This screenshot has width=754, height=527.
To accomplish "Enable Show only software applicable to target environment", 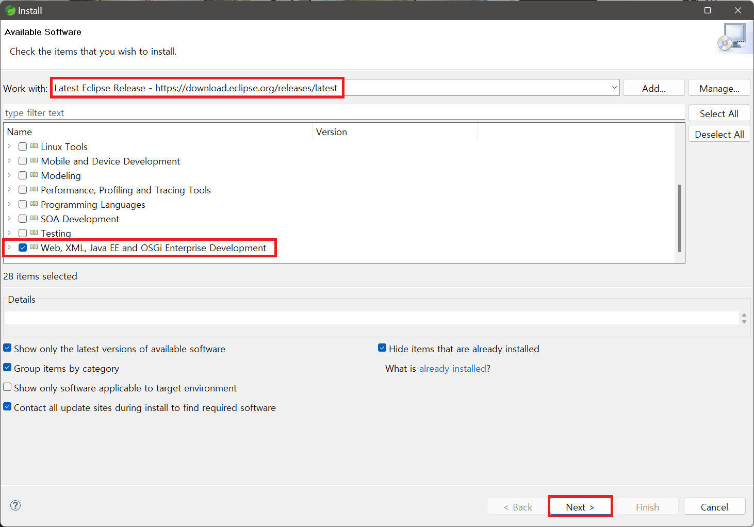I will (x=7, y=387).
